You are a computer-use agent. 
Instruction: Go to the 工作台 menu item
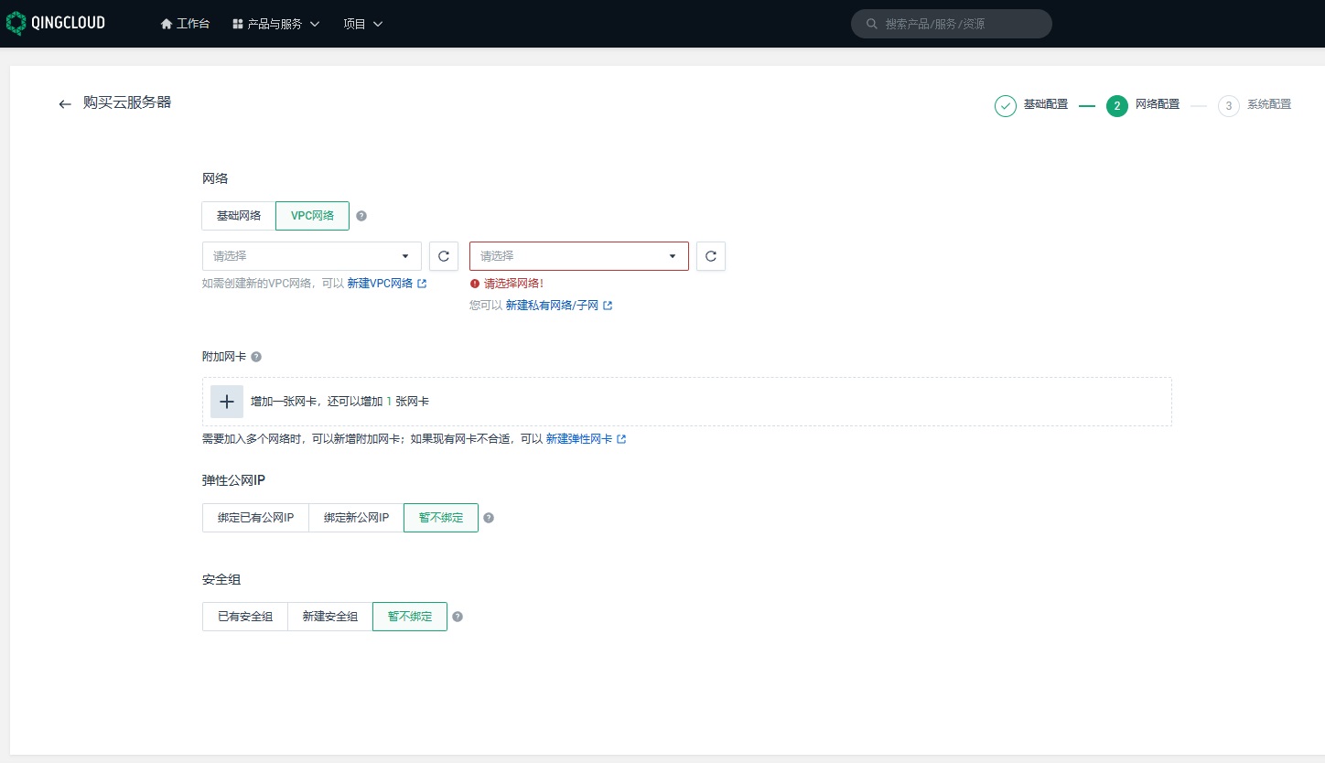point(185,24)
